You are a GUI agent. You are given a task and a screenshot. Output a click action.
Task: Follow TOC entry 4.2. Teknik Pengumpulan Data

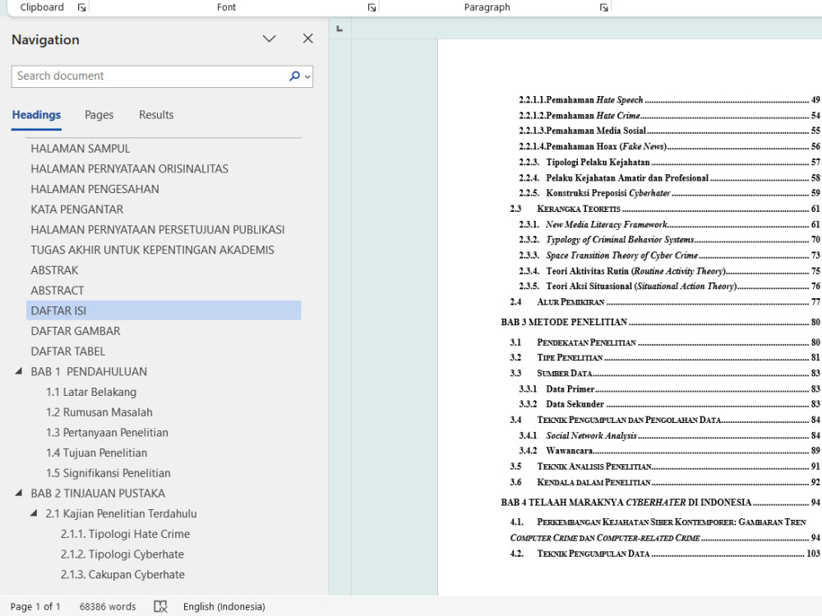click(x=665, y=554)
